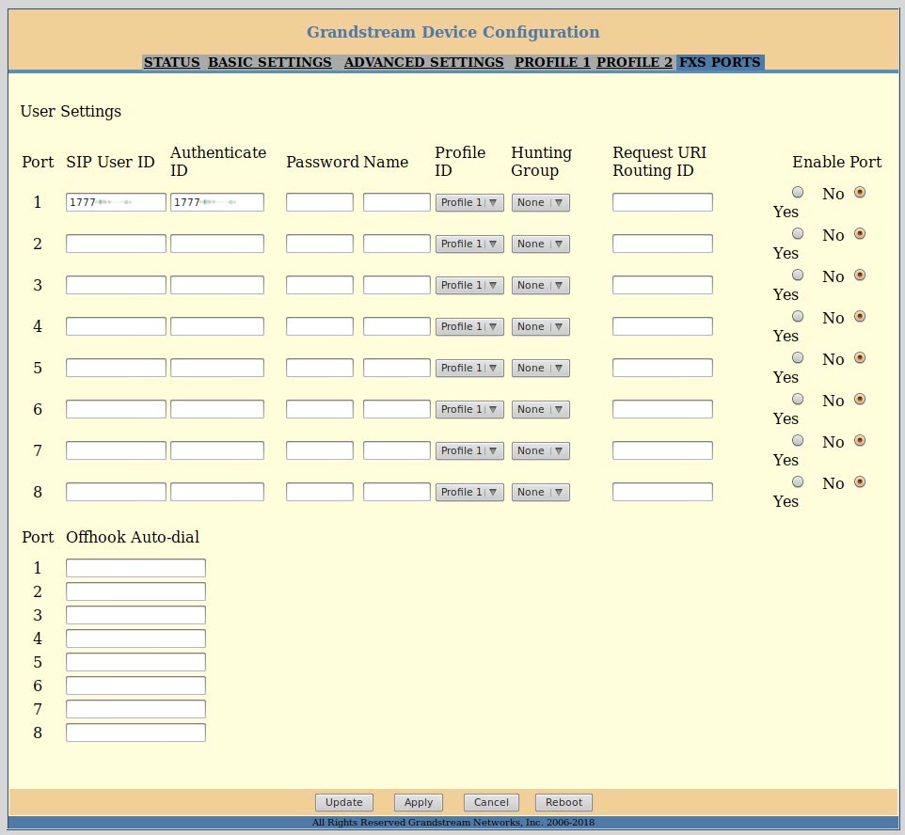Click the Reboot button
905x835 pixels.
564,802
